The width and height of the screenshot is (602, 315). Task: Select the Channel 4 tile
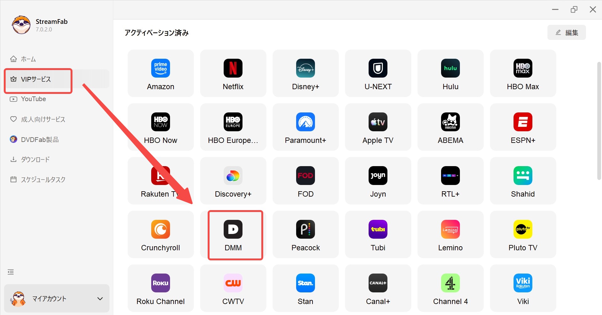pyautogui.click(x=450, y=288)
